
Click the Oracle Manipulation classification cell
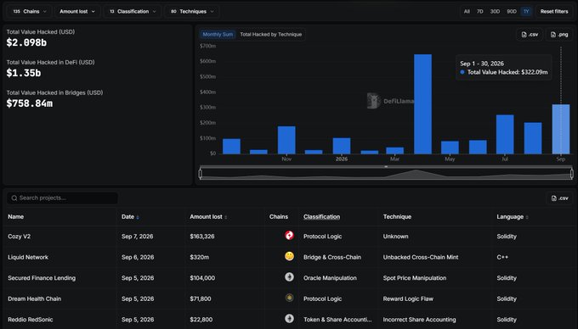[x=330, y=278]
